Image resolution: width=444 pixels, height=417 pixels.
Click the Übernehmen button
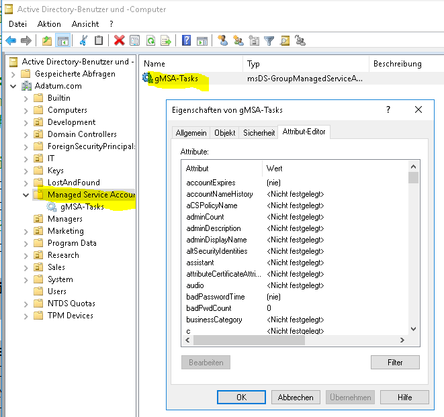coord(350,397)
